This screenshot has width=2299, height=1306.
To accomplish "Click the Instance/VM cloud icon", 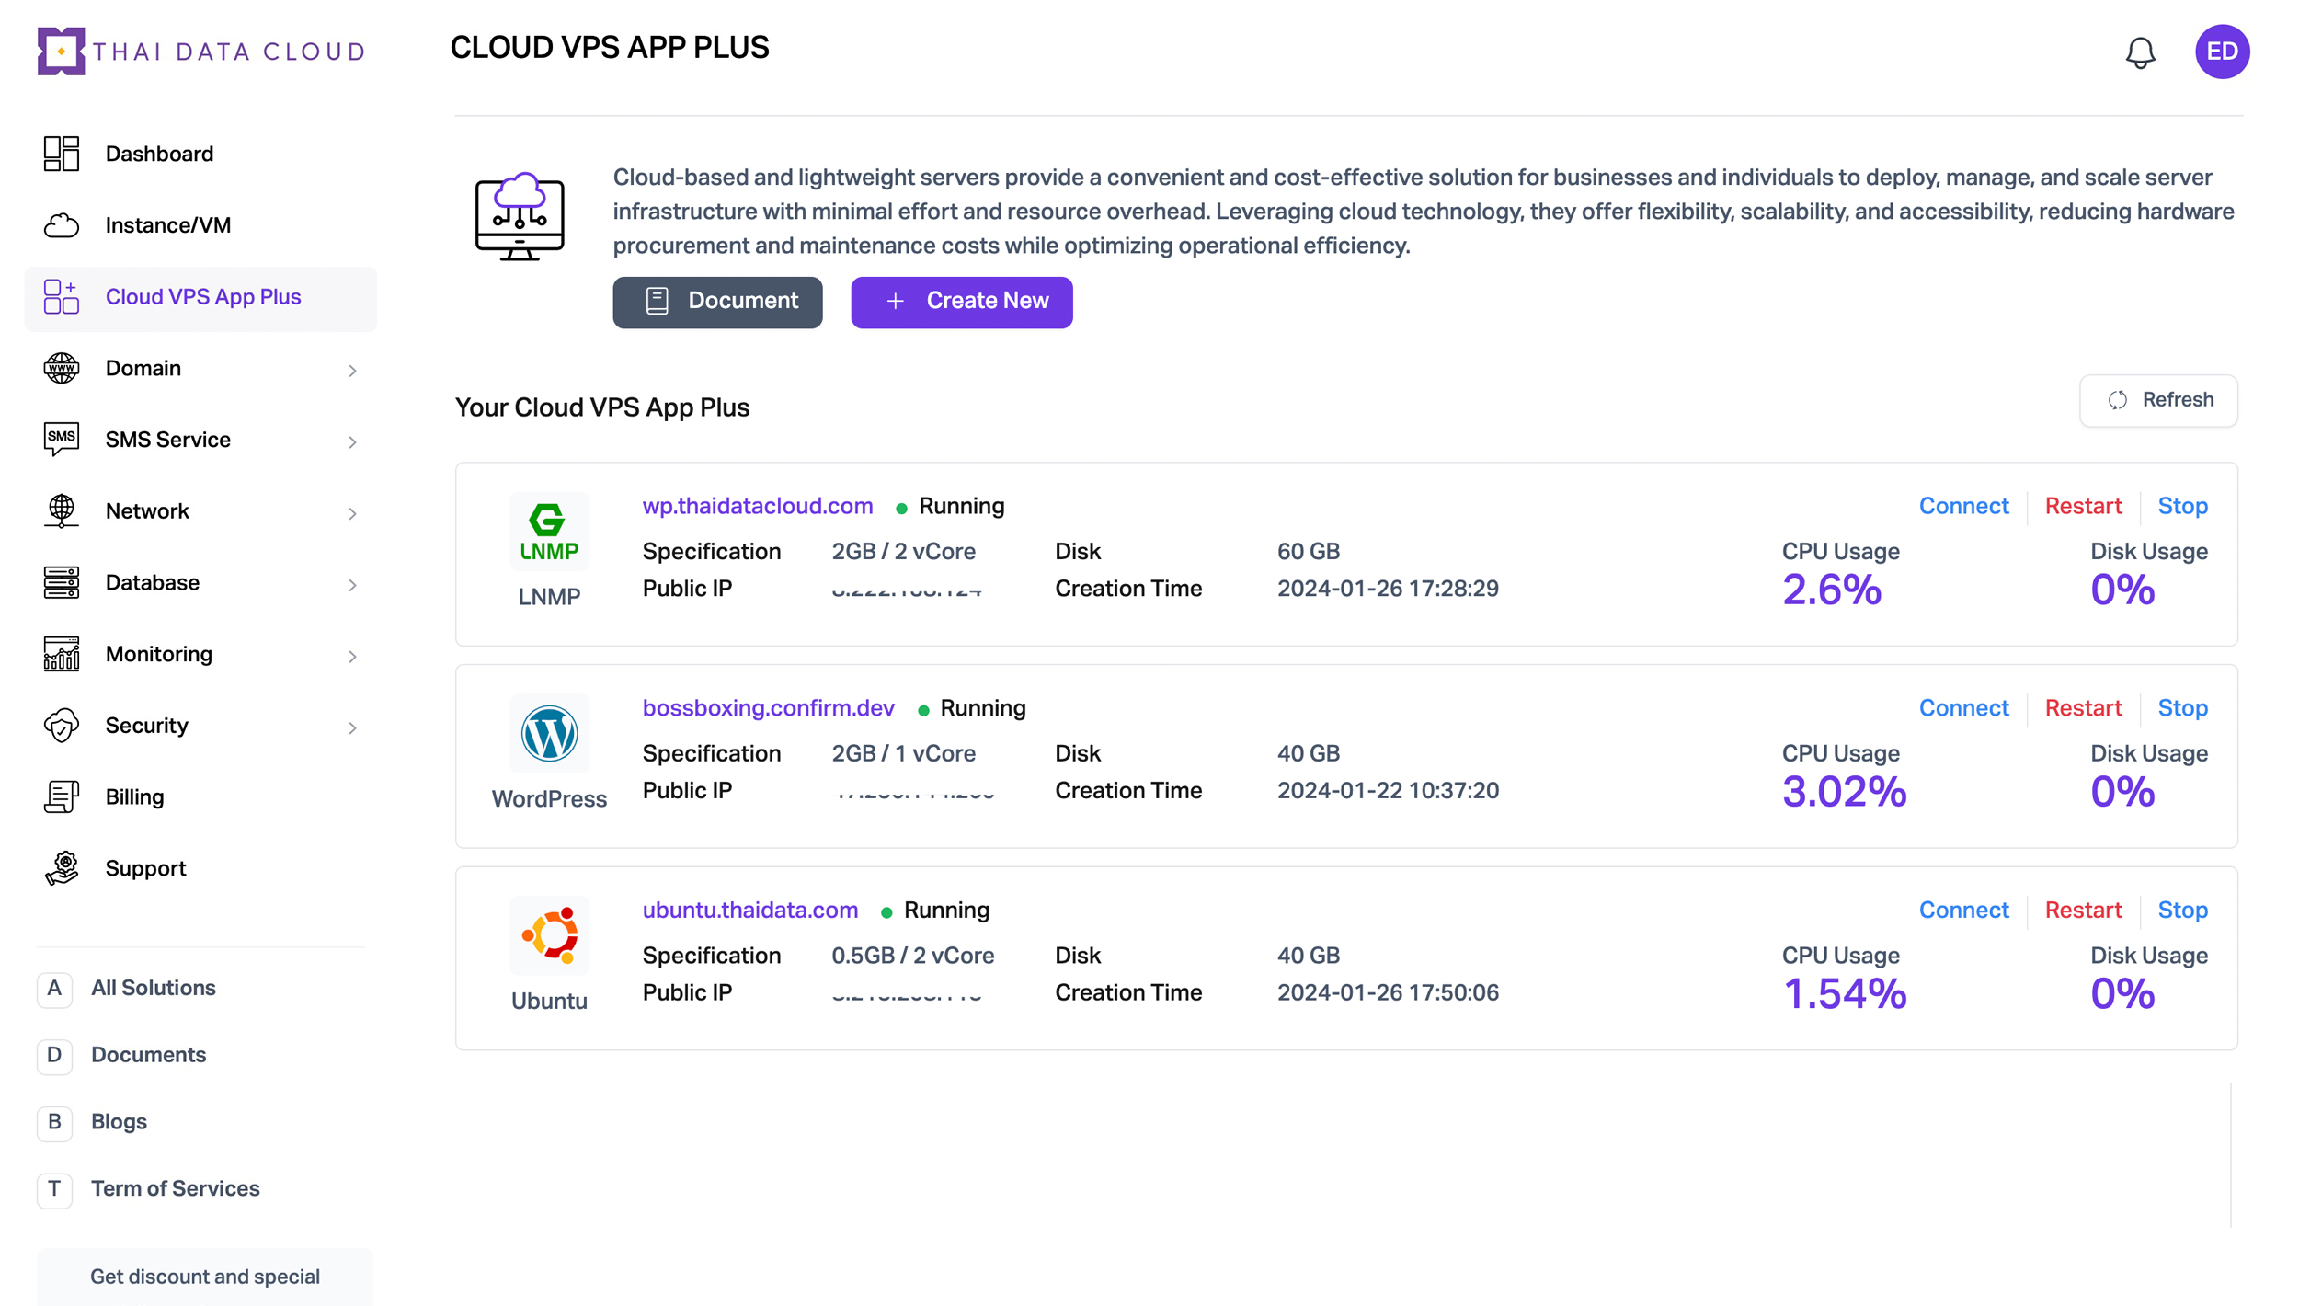I will point(62,225).
